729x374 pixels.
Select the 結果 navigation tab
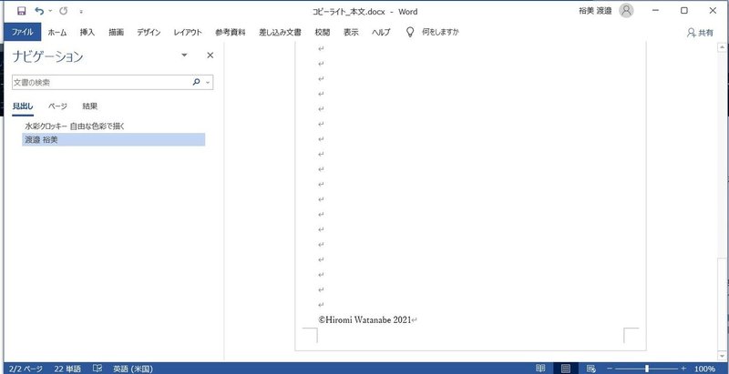(89, 106)
